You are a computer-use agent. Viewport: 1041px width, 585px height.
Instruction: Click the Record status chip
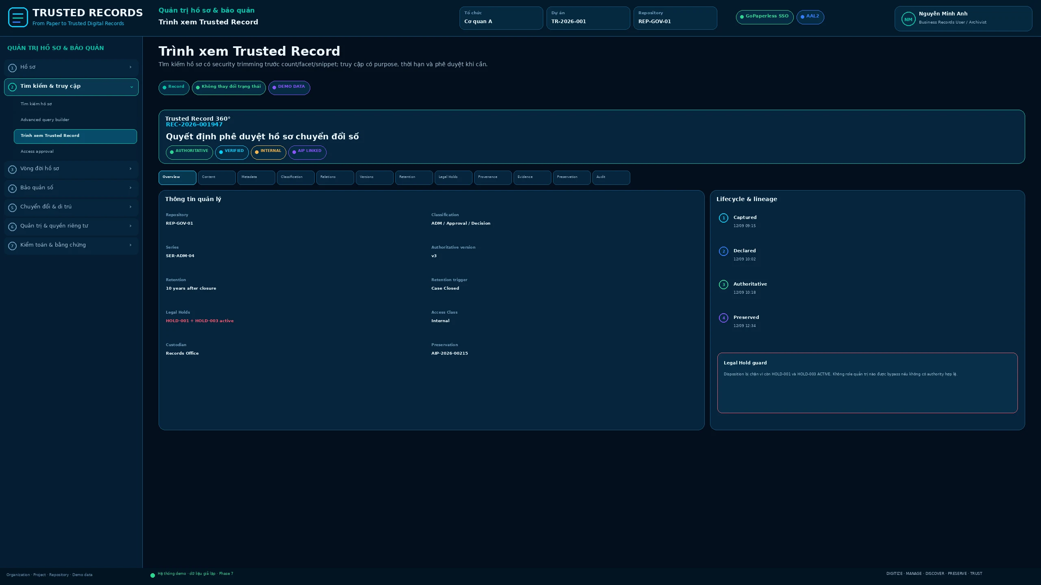coord(174,88)
